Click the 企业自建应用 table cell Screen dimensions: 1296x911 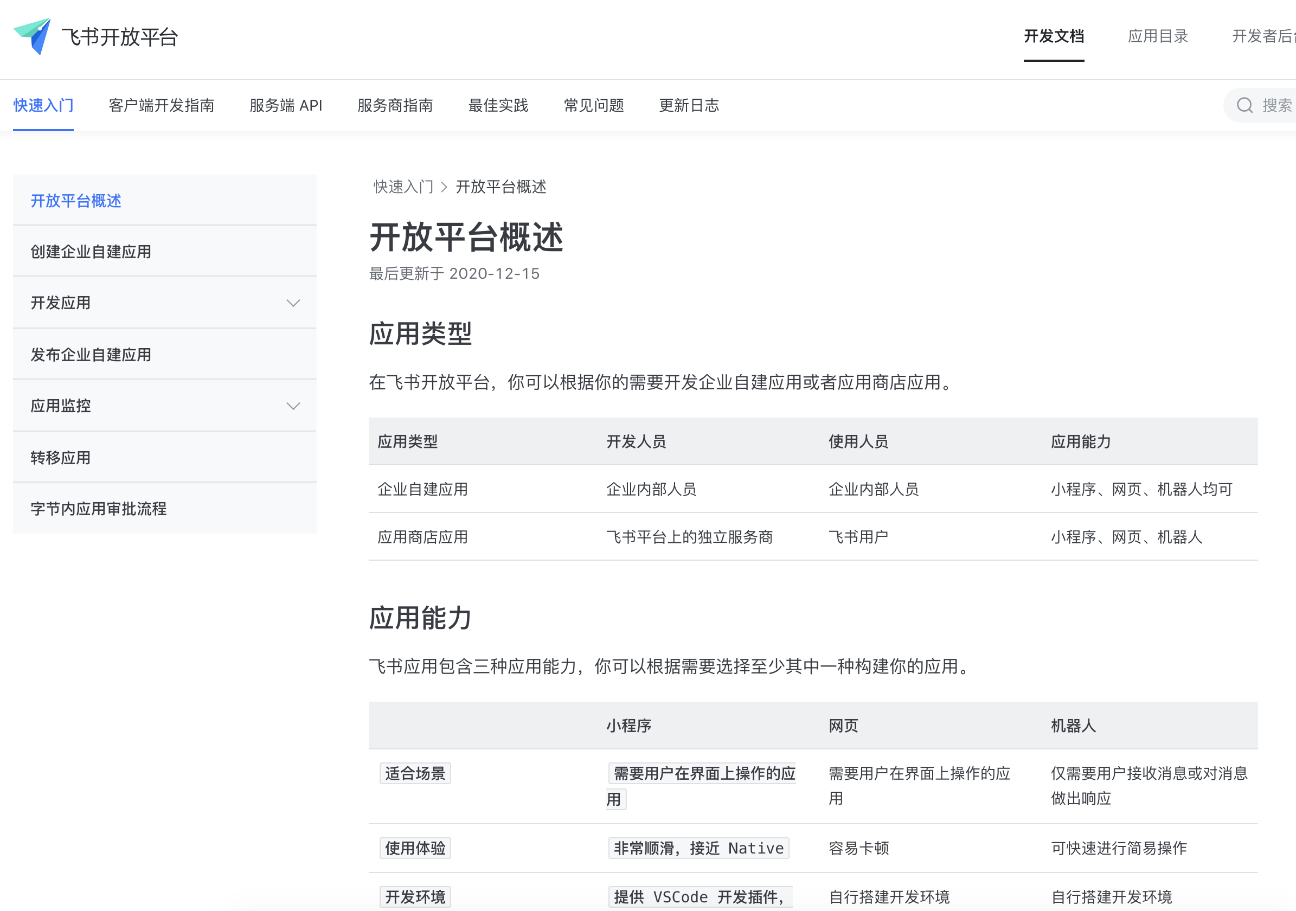point(423,489)
